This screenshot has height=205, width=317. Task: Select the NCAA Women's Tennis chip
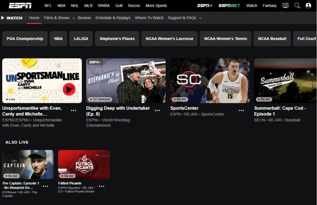(x=226, y=39)
